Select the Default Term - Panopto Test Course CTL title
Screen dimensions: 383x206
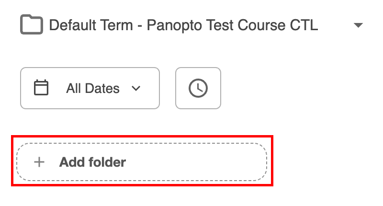point(183,25)
